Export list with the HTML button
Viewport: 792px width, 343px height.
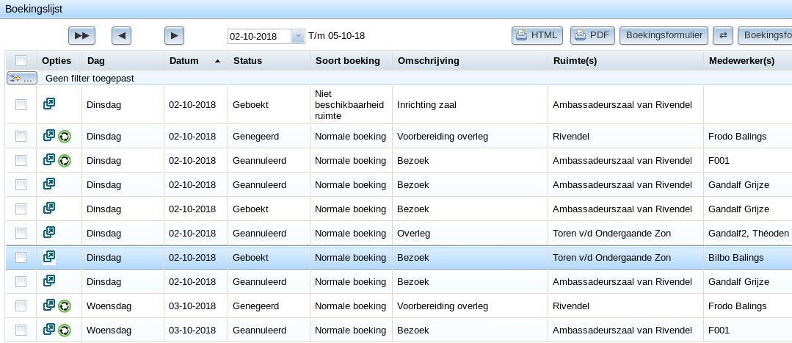(537, 35)
